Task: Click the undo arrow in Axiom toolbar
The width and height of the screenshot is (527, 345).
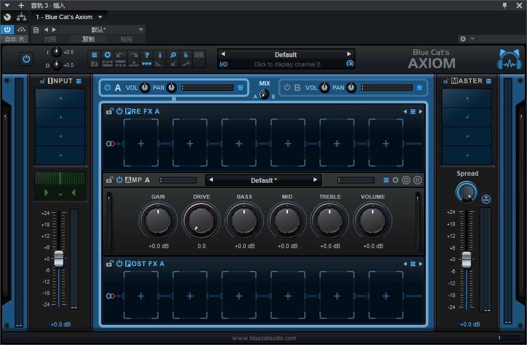Action: click(121, 55)
